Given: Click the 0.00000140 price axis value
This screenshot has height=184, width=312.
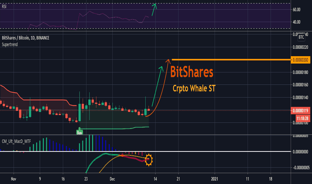Looking at the screenshot, I should (x=301, y=97).
